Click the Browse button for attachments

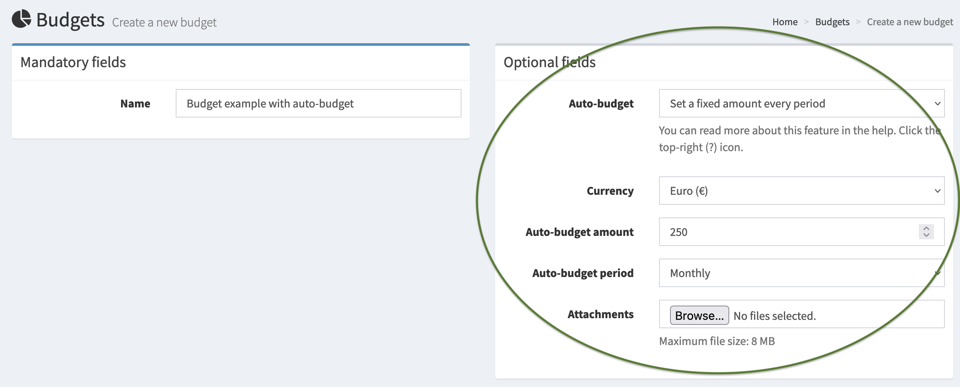coord(699,315)
